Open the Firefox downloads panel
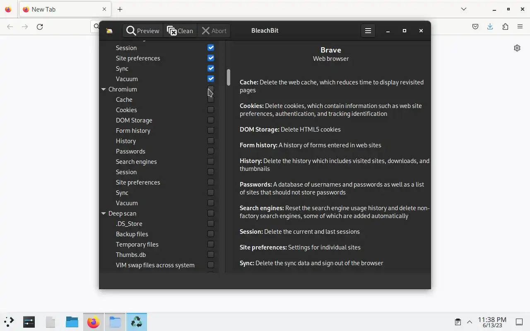This screenshot has width=530, height=331. coord(490,27)
